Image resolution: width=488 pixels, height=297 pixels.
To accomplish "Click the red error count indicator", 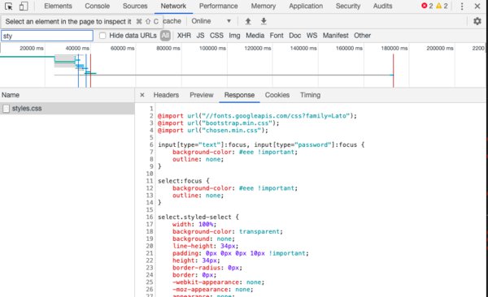I will click(x=427, y=6).
